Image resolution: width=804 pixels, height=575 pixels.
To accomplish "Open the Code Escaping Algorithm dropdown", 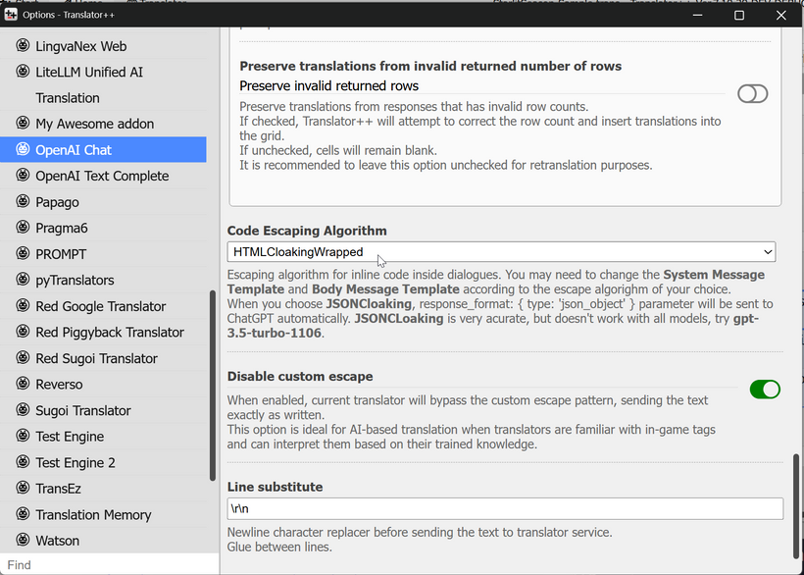I will click(501, 252).
